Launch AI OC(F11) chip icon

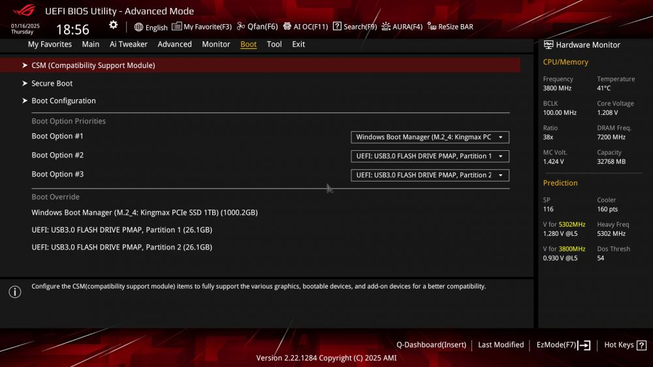point(287,26)
